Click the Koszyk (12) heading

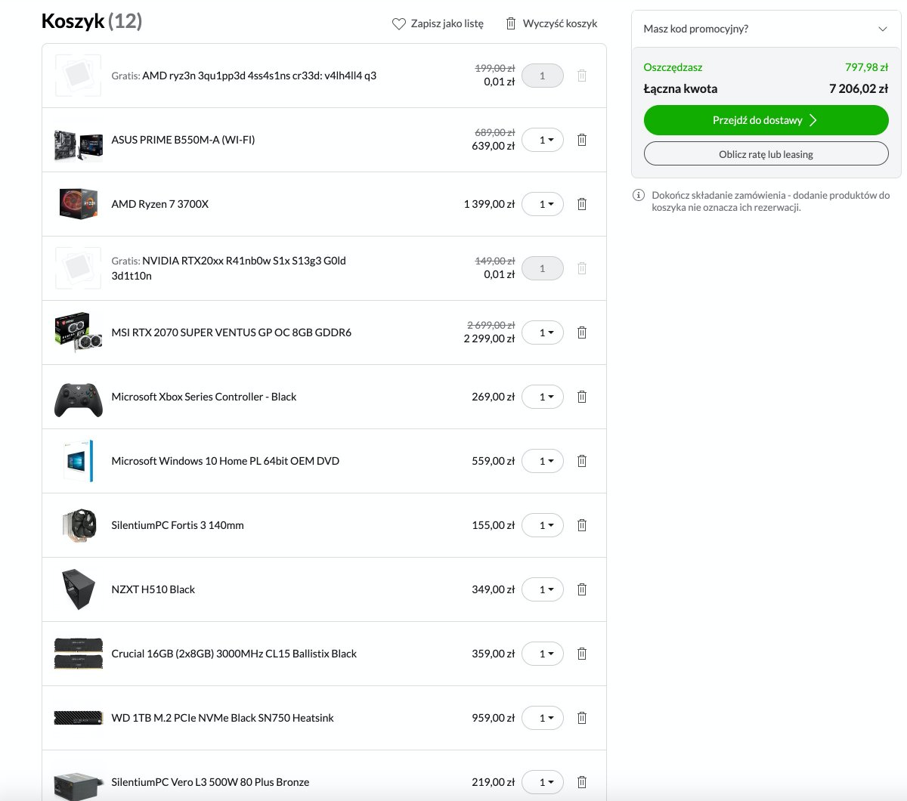click(x=91, y=21)
